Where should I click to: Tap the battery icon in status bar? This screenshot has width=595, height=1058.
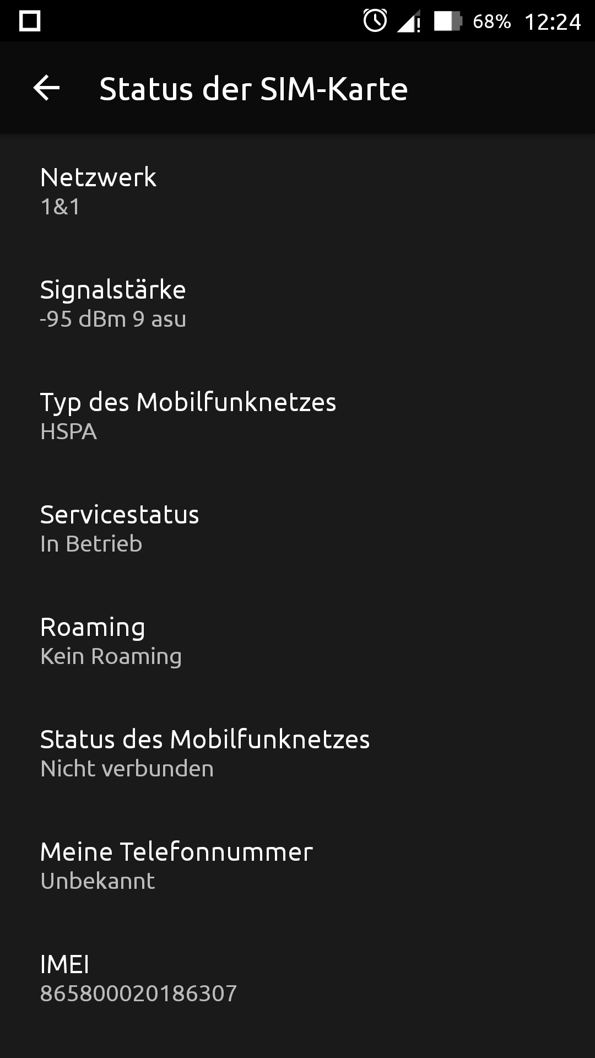[447, 21]
